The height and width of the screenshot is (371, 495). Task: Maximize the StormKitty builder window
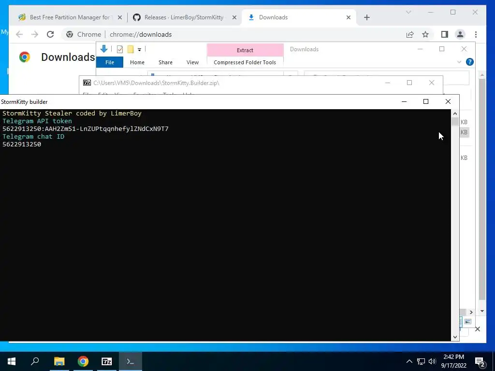pos(426,101)
